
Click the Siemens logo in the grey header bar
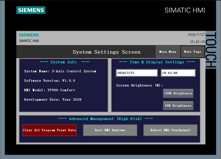point(29,35)
